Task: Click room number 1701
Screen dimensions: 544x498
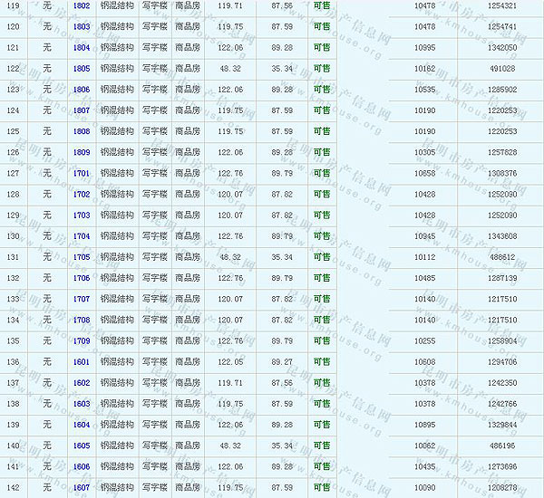Action: 82,173
